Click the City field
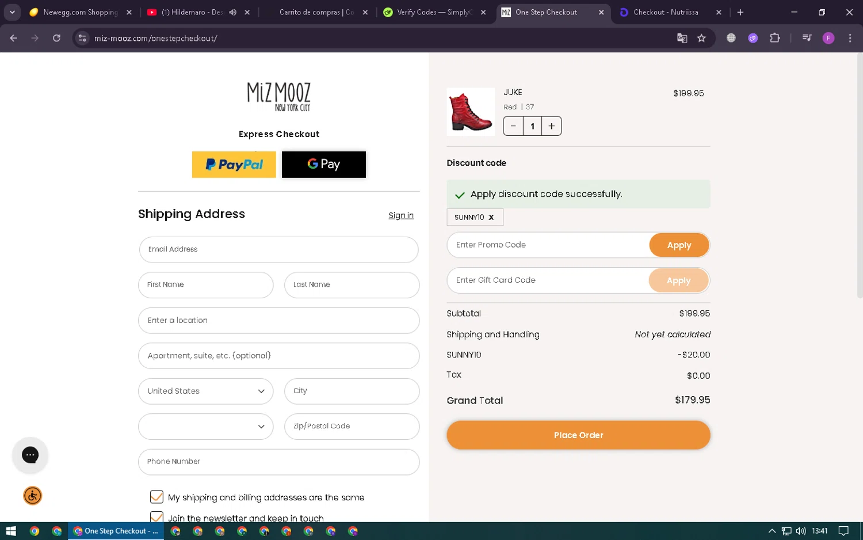 tap(352, 391)
